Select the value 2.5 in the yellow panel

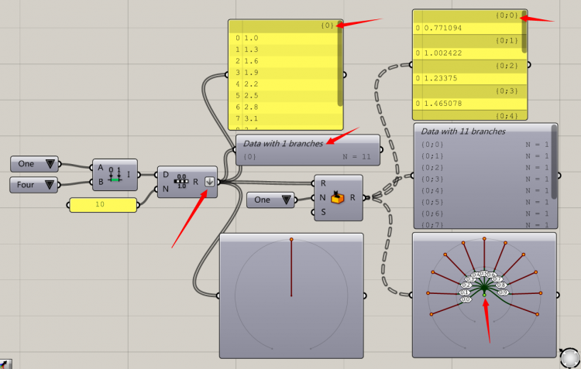click(x=251, y=95)
